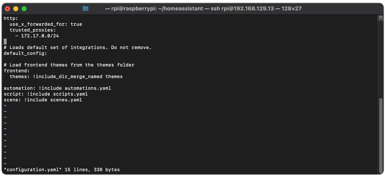Click the vertical scrollbar thumb

(380, 134)
